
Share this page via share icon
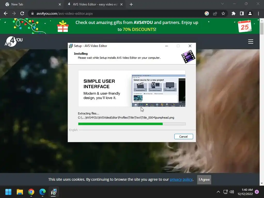[215, 13]
